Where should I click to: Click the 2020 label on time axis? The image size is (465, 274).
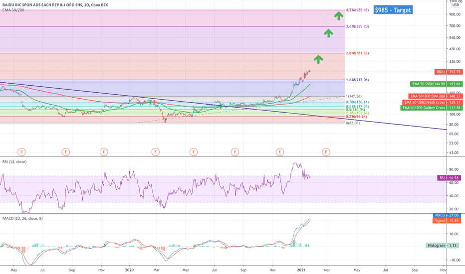tap(129, 270)
